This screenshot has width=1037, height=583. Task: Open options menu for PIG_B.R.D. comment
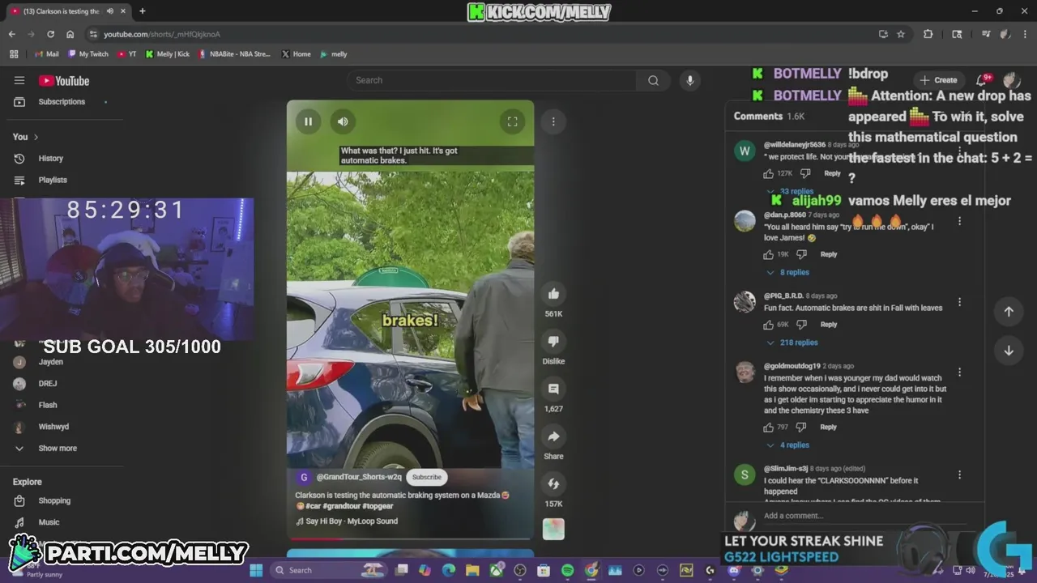(960, 302)
